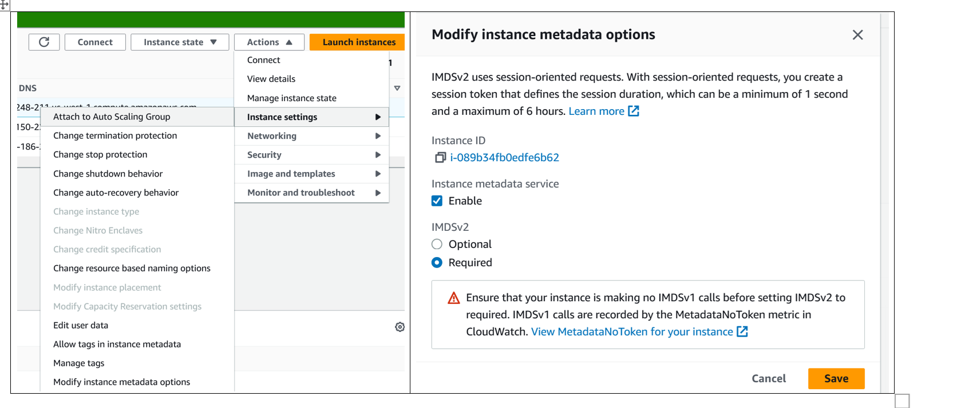
Task: Click the DNS column sort triangle icon
Action: pyautogui.click(x=397, y=88)
